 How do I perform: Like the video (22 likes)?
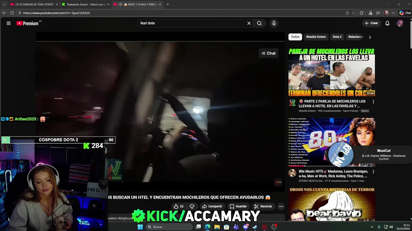click(x=179, y=206)
